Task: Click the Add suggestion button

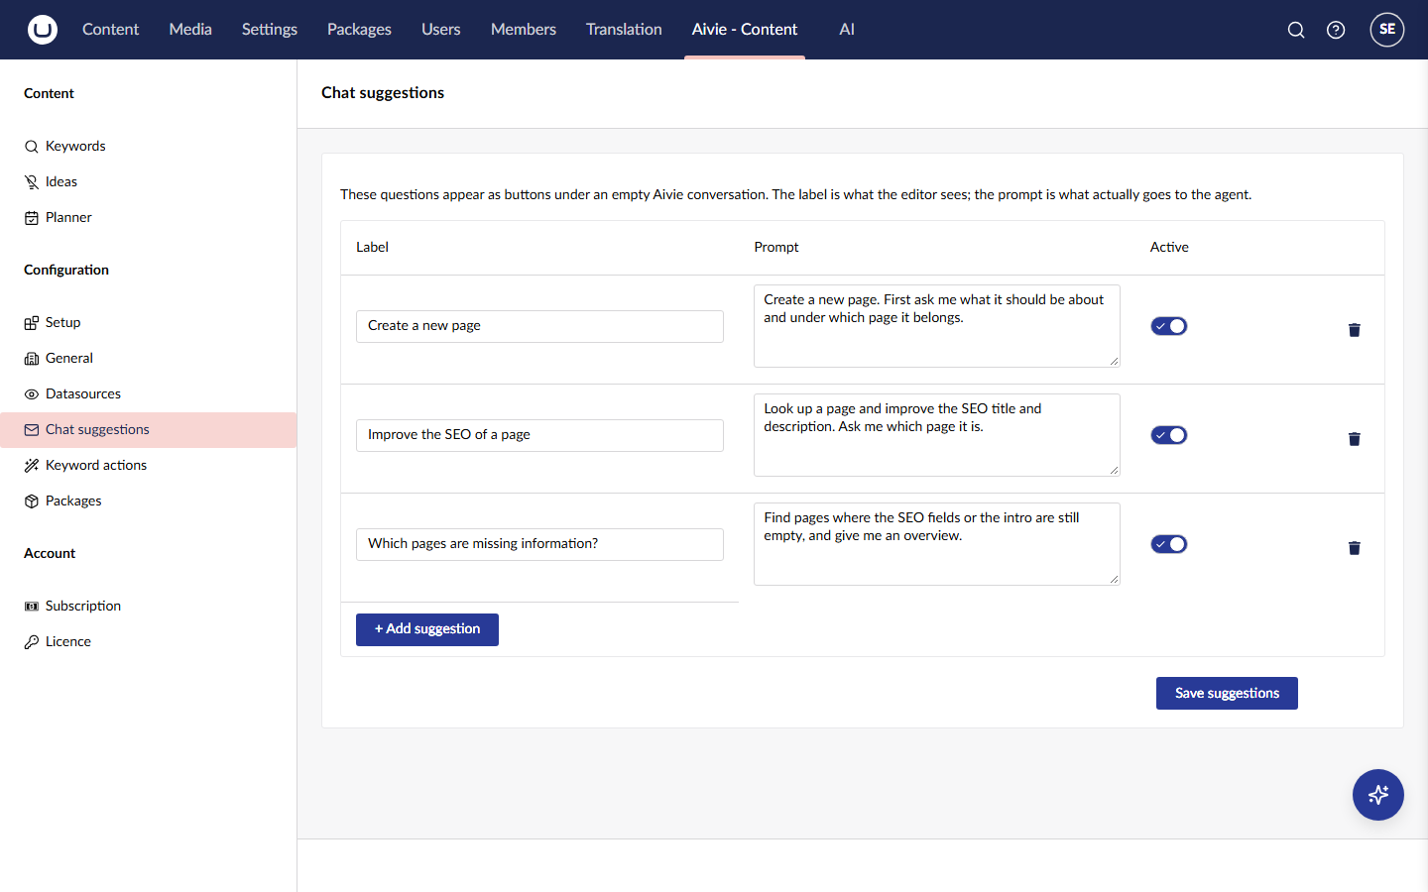Action: point(427,629)
